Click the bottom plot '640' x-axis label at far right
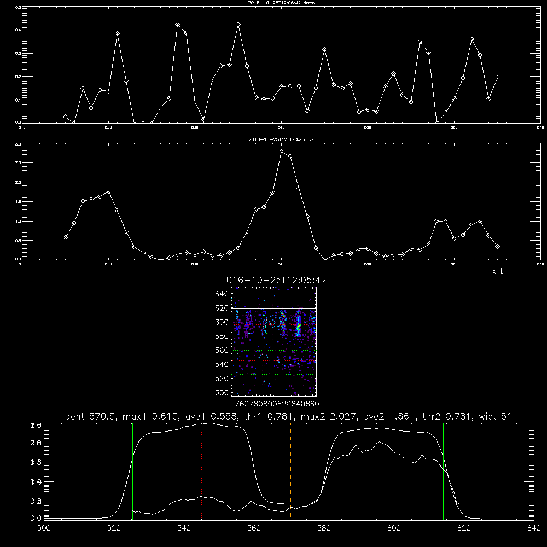Screen dimensions: 547x547 pyautogui.click(x=534, y=528)
